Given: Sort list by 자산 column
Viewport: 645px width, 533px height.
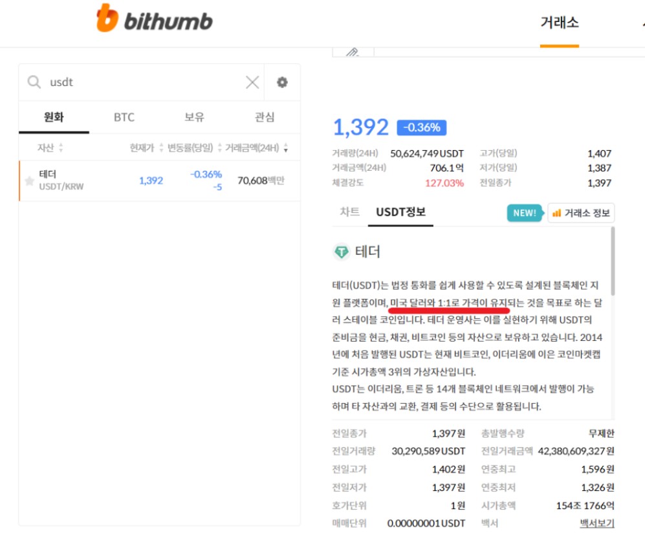Looking at the screenshot, I should coord(50,147).
